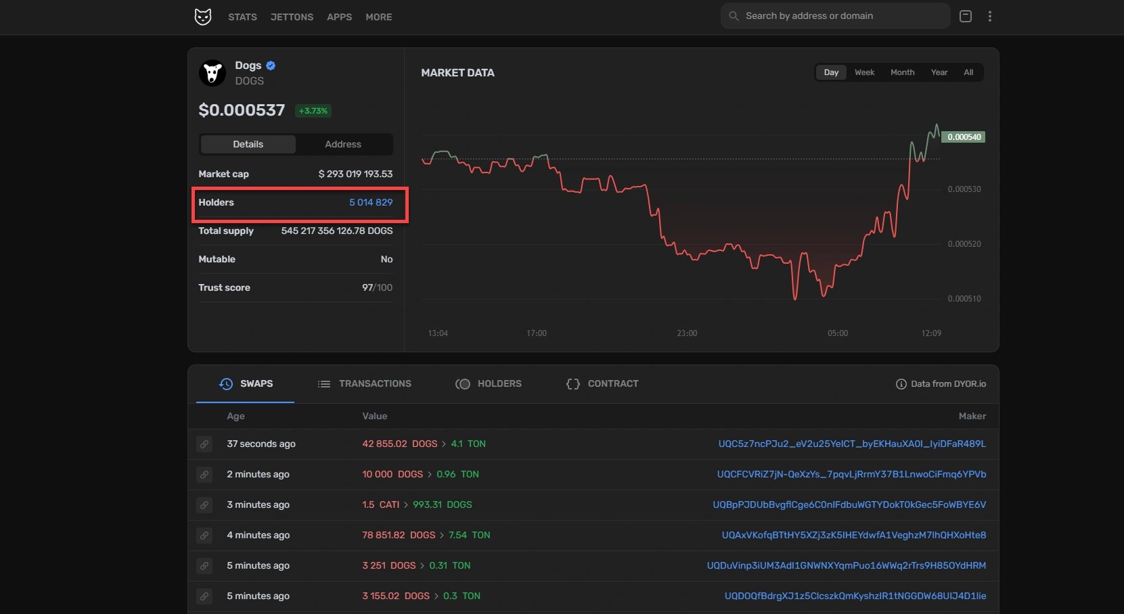The height and width of the screenshot is (614, 1124).
Task: Switch to the HOLDERS tab
Action: click(x=489, y=384)
